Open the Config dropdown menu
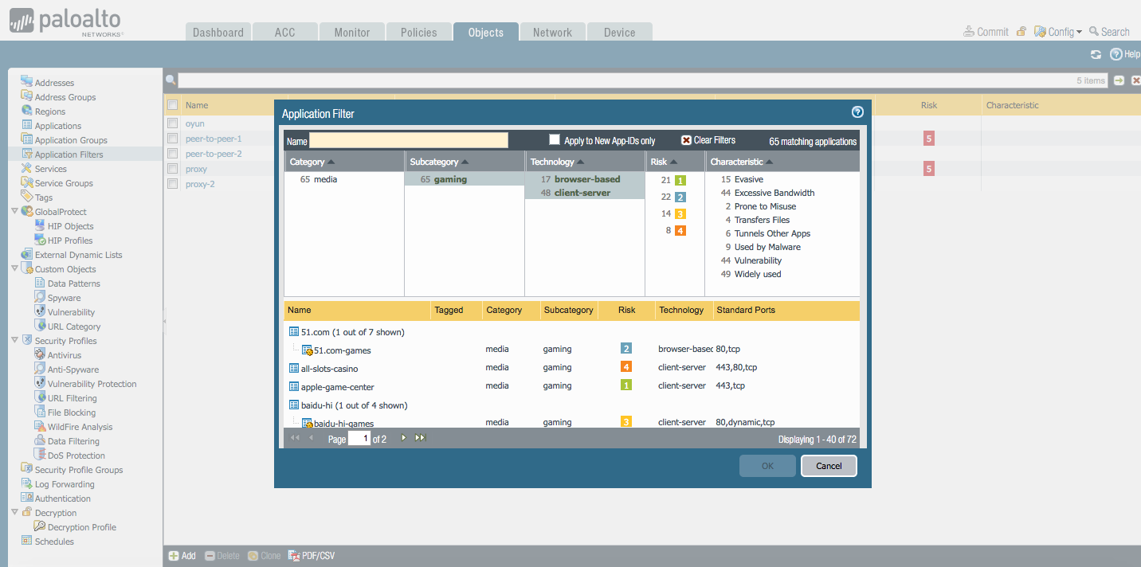The image size is (1141, 567). [1061, 32]
